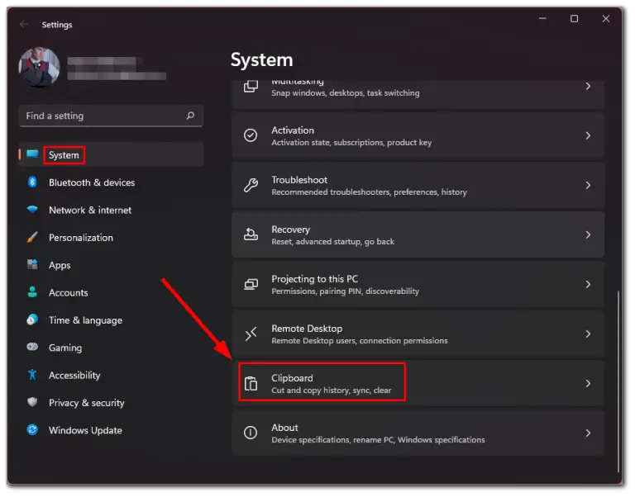635x497 pixels.
Task: Click the Gaming controller icon
Action: point(32,348)
